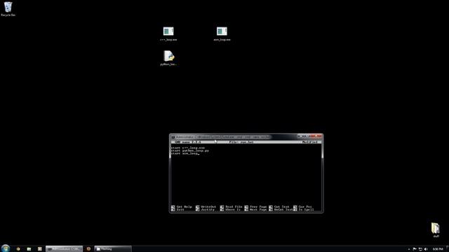Viewport: 449px width, 252px height.
Task: Click the taskbar clock showing PM time
Action: coord(438,249)
